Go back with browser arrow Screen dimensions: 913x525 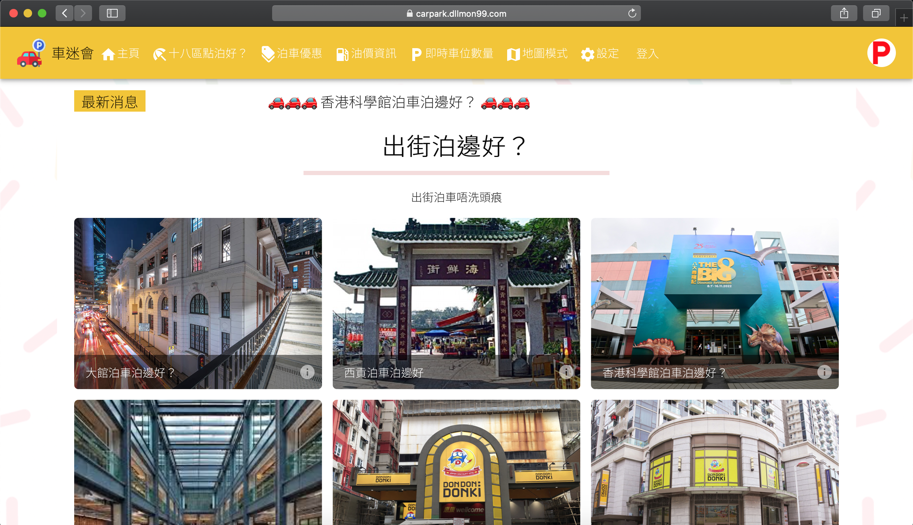coord(65,13)
